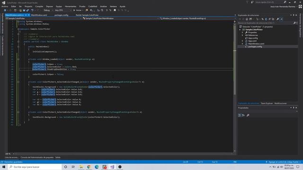303x170 pixels.
Task: Select App.config in Solution Explorer
Action: [x=253, y=38]
